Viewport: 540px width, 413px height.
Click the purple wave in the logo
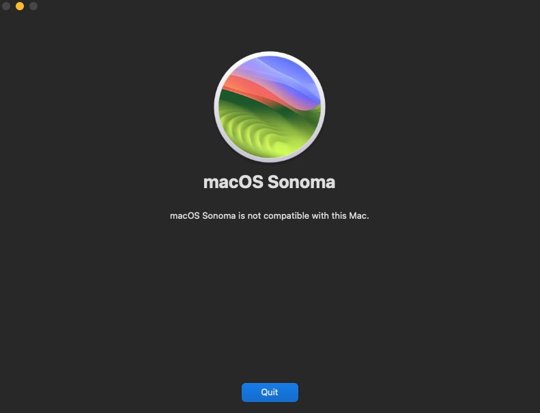[x=261, y=74]
